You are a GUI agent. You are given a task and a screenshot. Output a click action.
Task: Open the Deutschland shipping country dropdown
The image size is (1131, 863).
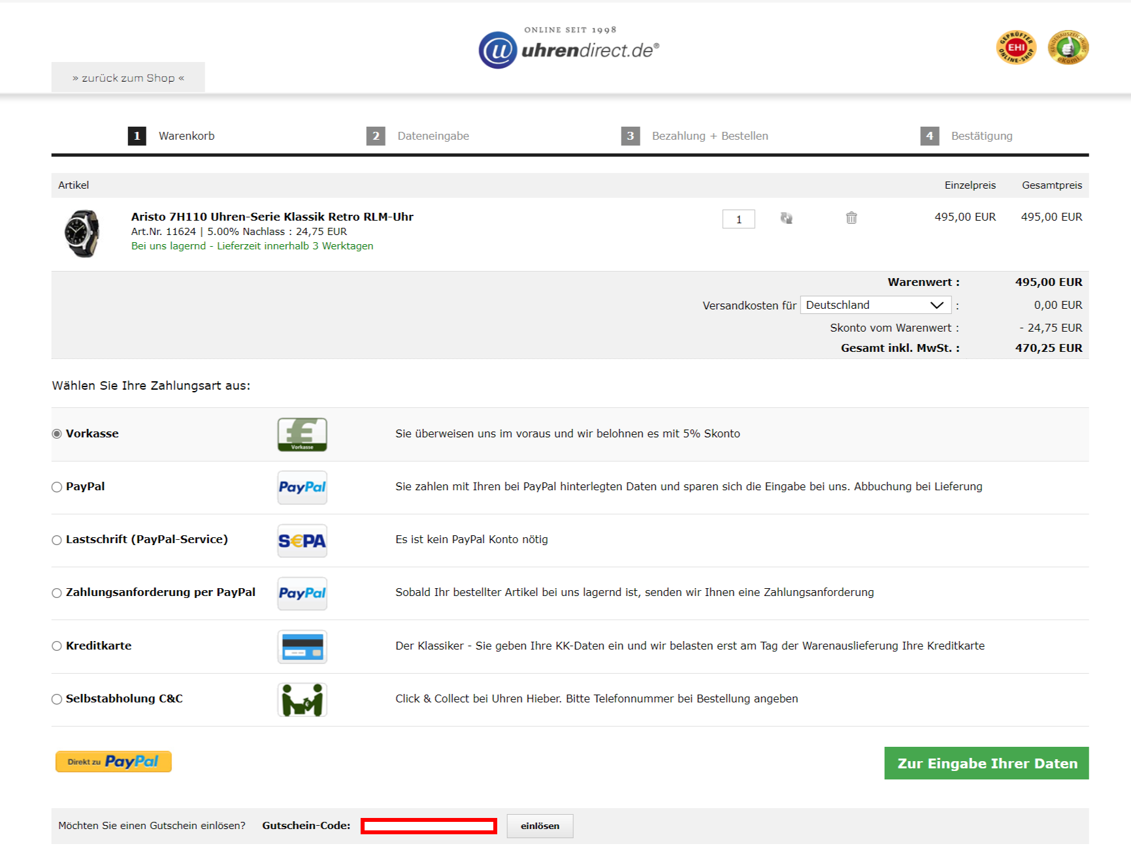pos(876,305)
